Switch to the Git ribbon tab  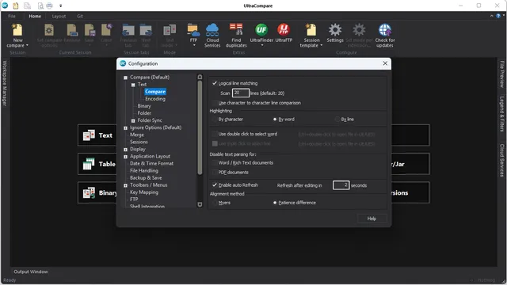(x=80, y=16)
